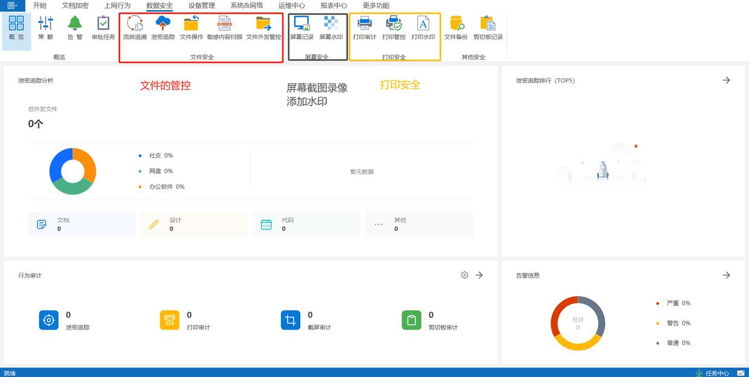
Task: Click the 告警 bell icon
Action: click(75, 28)
